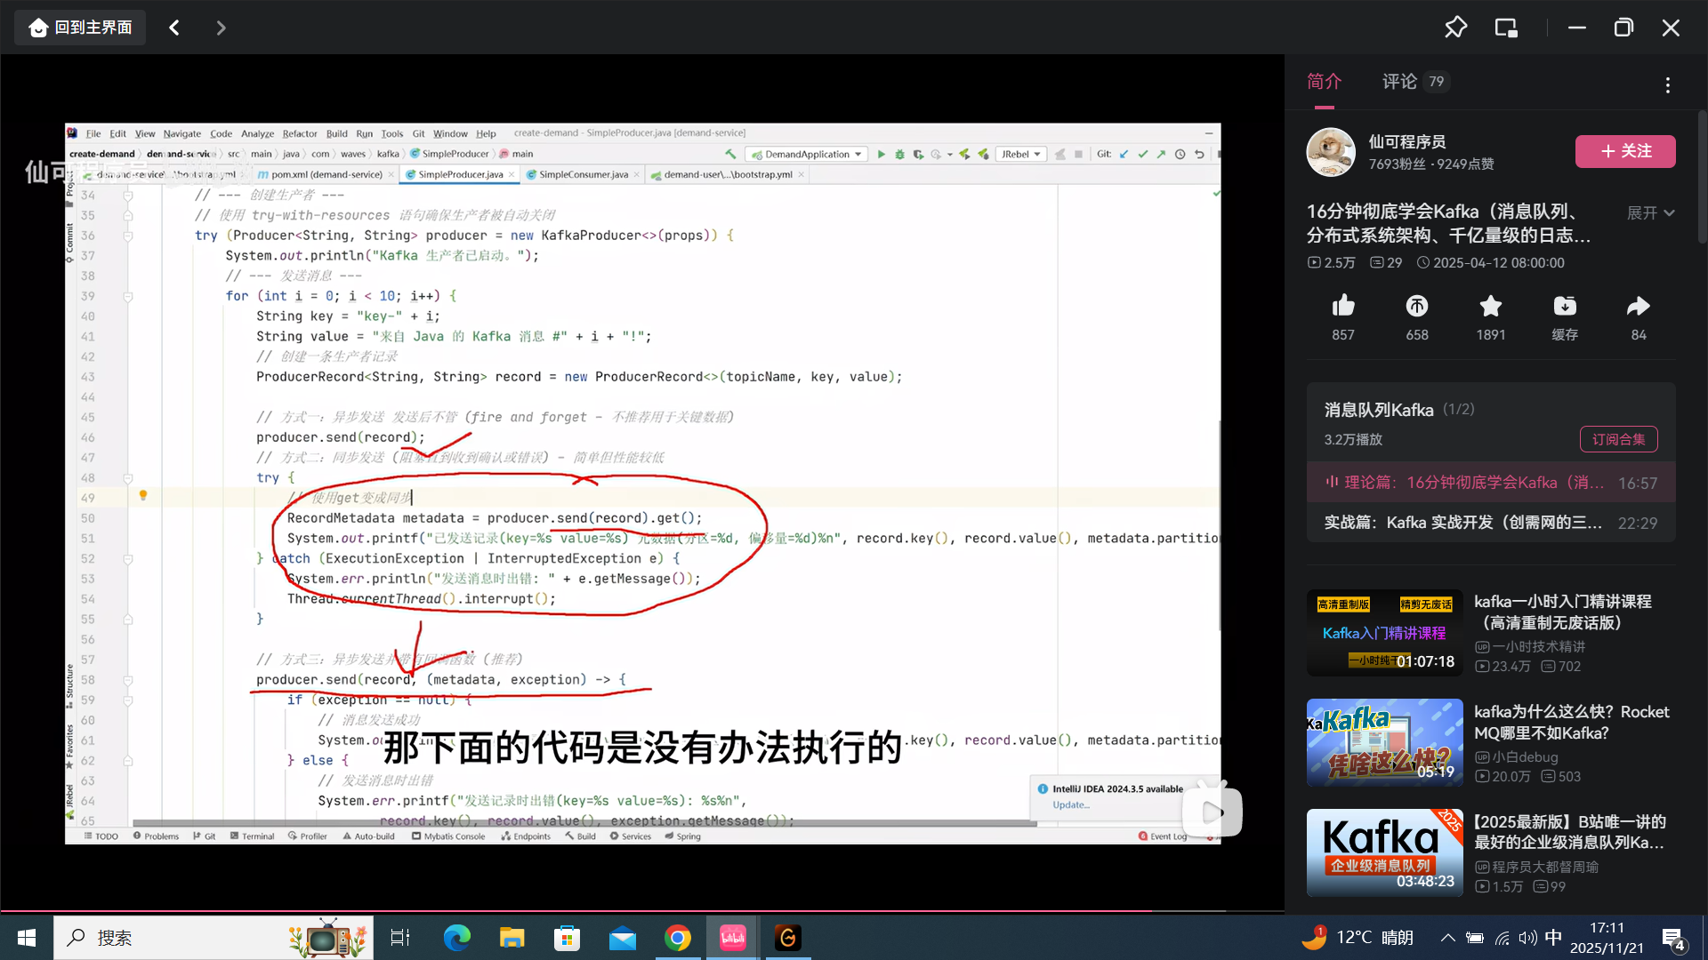Switch to mini-player picture-in-picture icon
The height and width of the screenshot is (960, 1708).
click(x=1506, y=28)
